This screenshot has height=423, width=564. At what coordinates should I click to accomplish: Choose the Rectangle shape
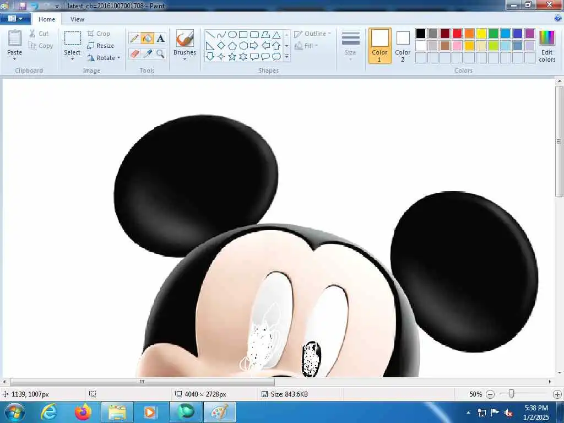click(x=243, y=35)
